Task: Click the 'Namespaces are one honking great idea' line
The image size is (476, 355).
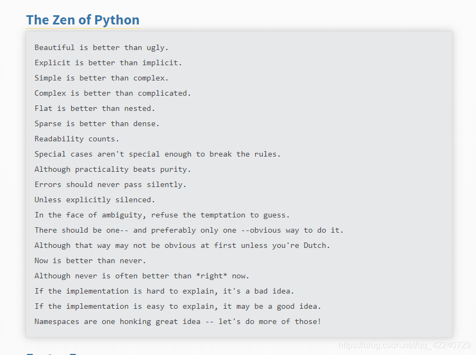Action: (177, 321)
